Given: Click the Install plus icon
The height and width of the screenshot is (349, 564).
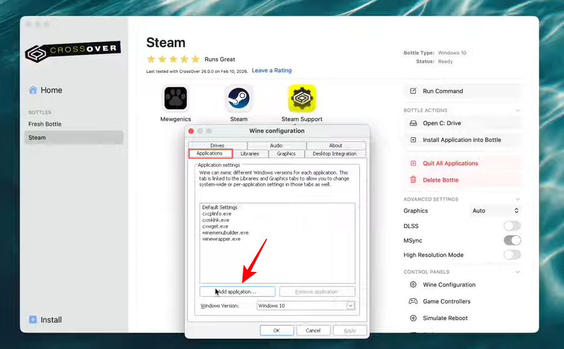Looking at the screenshot, I should point(33,320).
